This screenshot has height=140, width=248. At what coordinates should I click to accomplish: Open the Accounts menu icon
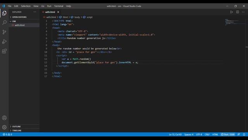(x=4, y=117)
